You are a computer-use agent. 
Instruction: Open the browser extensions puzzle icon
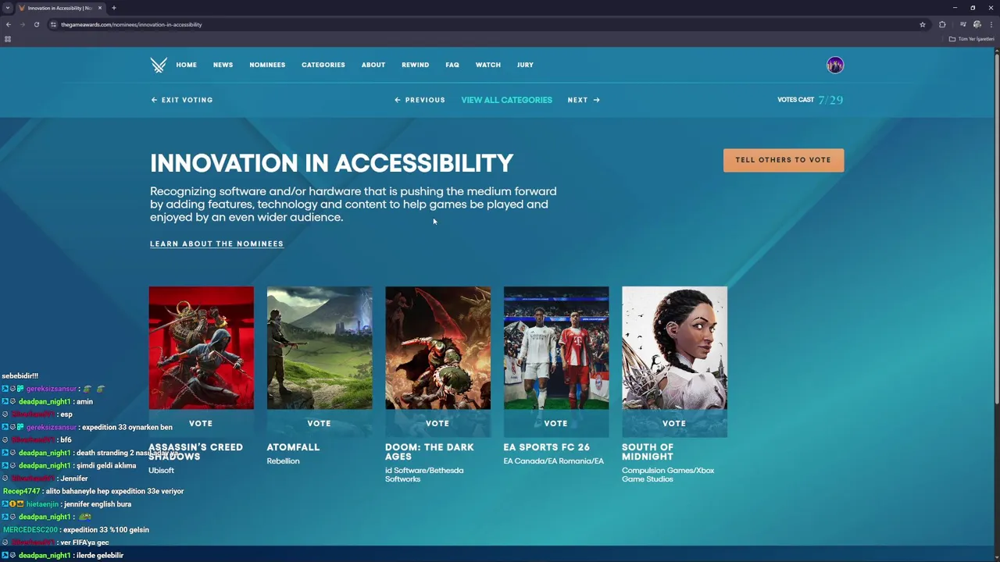pyautogui.click(x=942, y=24)
